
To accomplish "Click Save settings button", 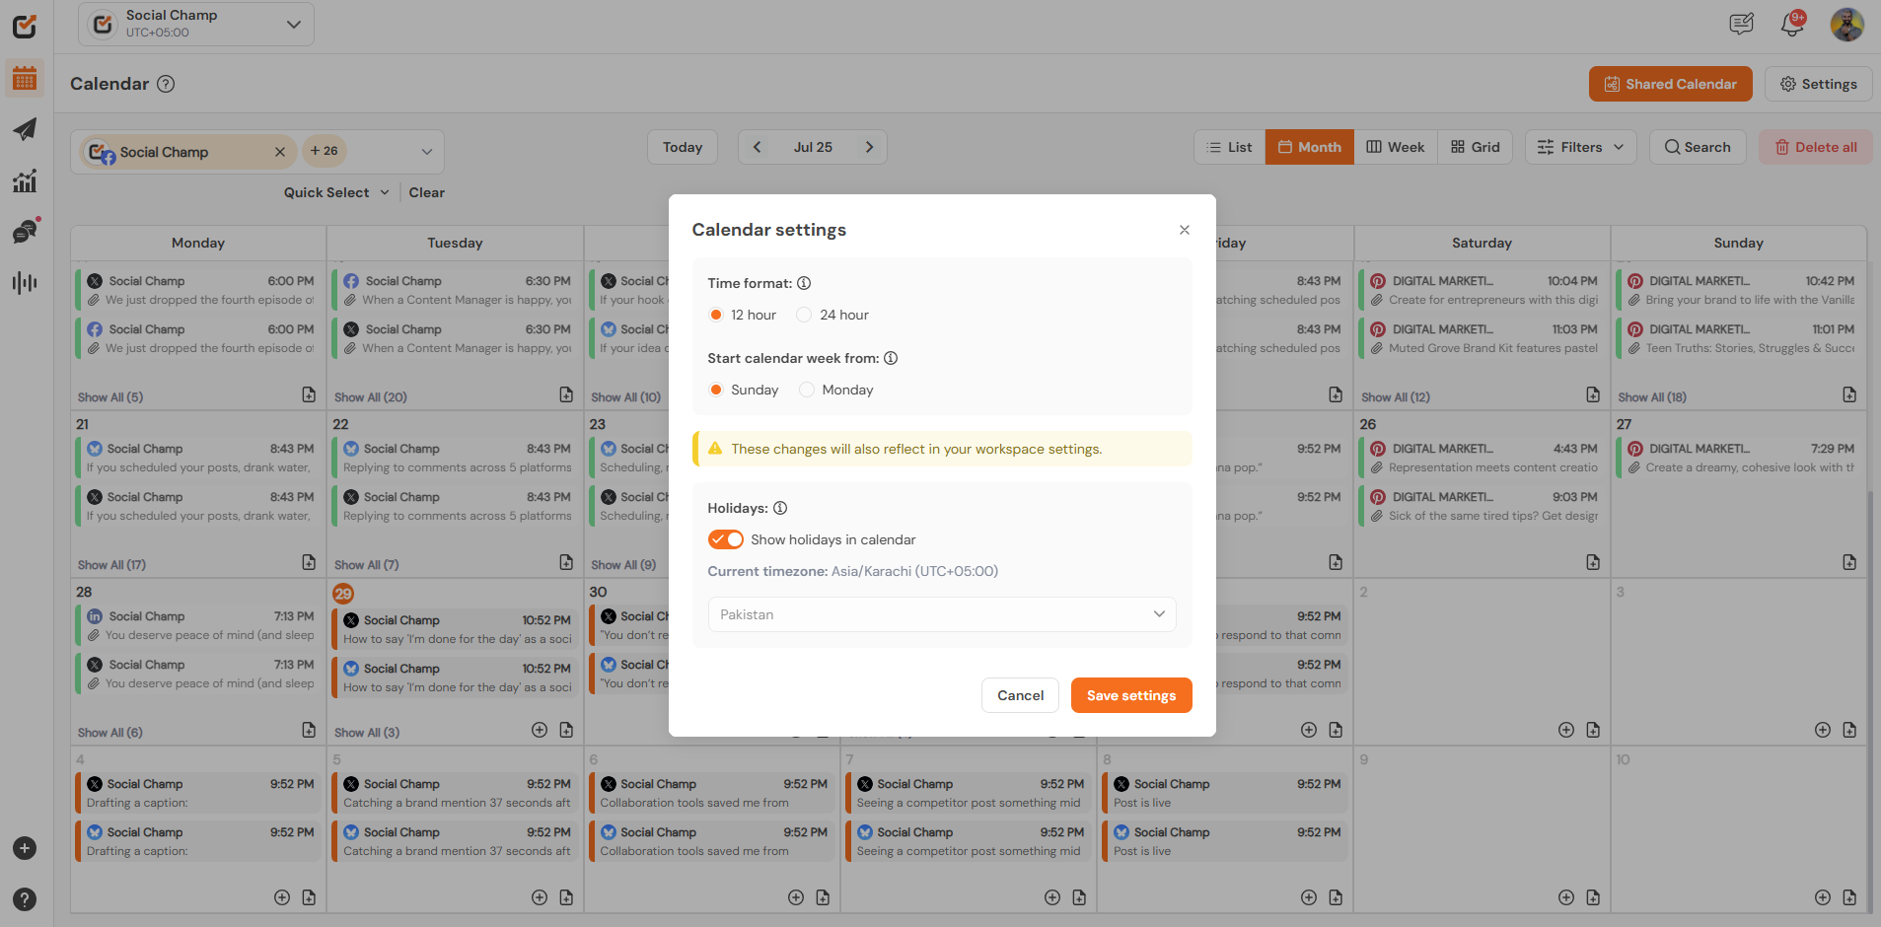I will click(x=1131, y=695).
